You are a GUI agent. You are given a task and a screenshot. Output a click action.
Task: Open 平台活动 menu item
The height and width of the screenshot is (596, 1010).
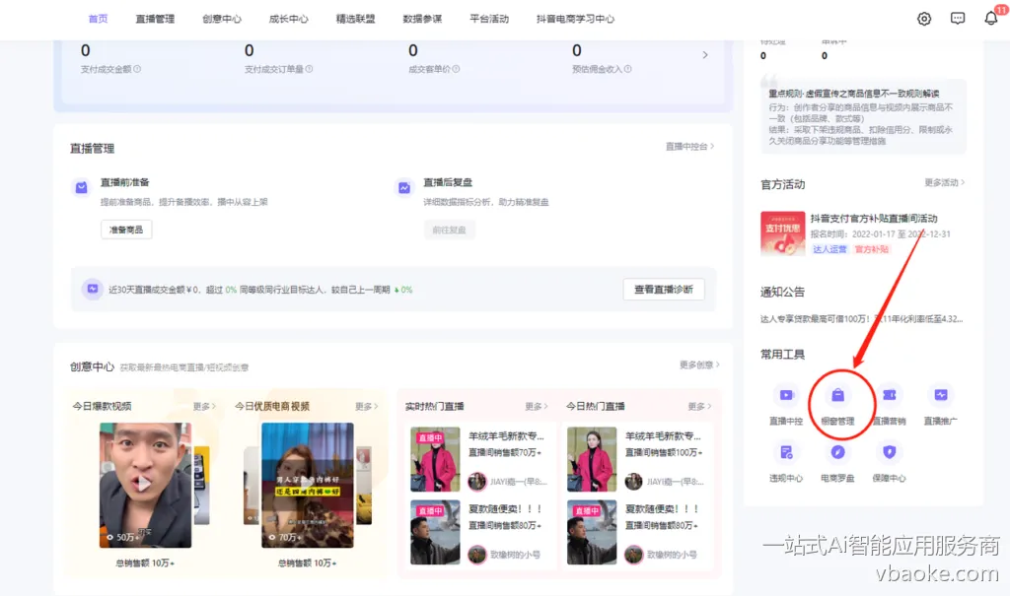click(489, 19)
